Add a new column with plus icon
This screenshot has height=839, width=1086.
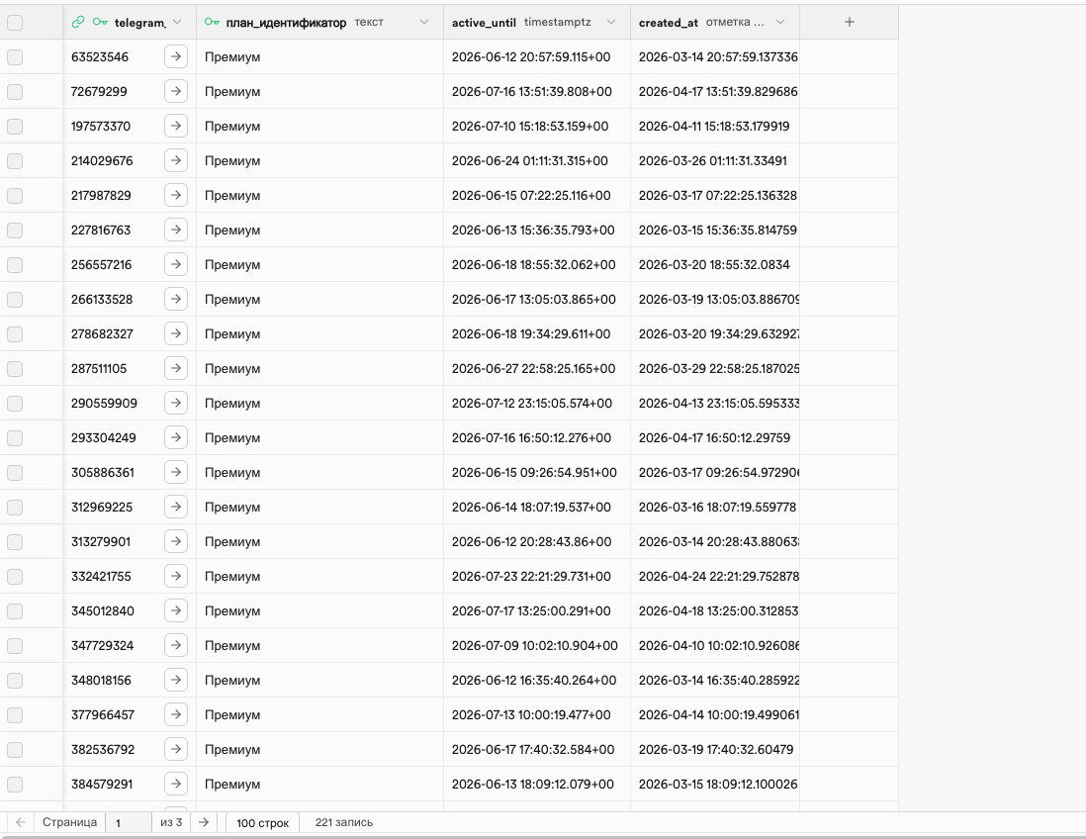(x=850, y=22)
